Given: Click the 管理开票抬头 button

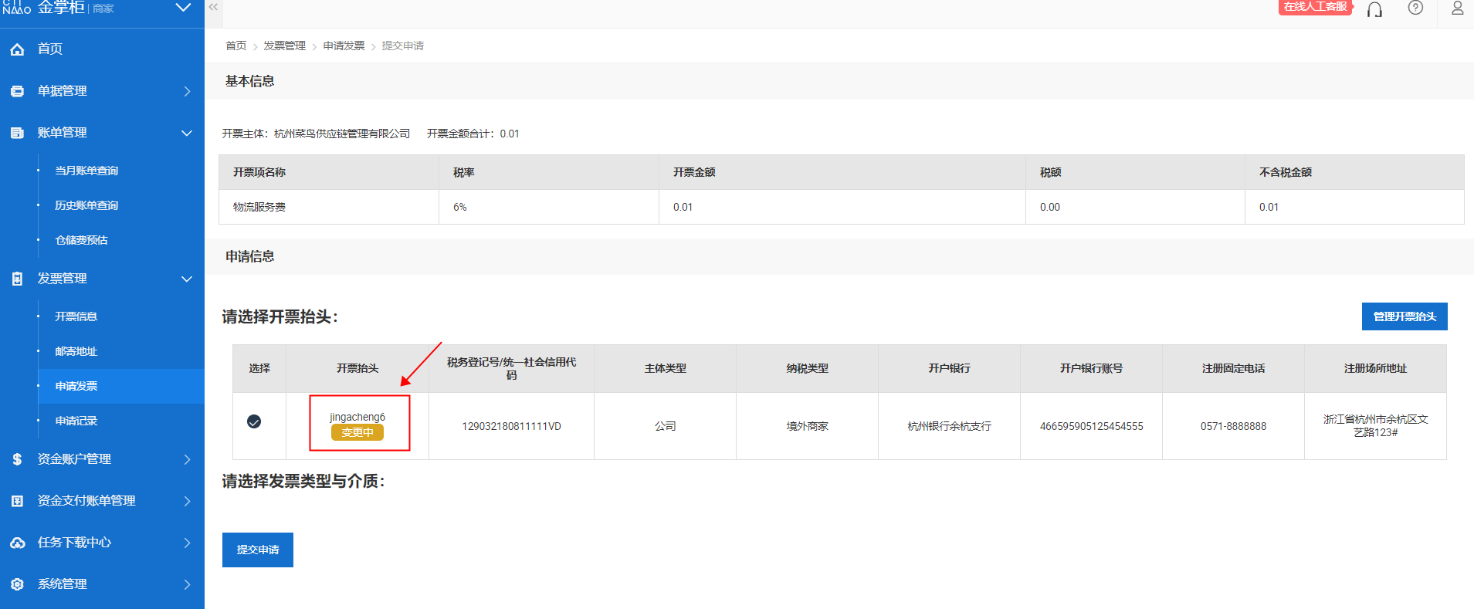Looking at the screenshot, I should click(x=1405, y=316).
